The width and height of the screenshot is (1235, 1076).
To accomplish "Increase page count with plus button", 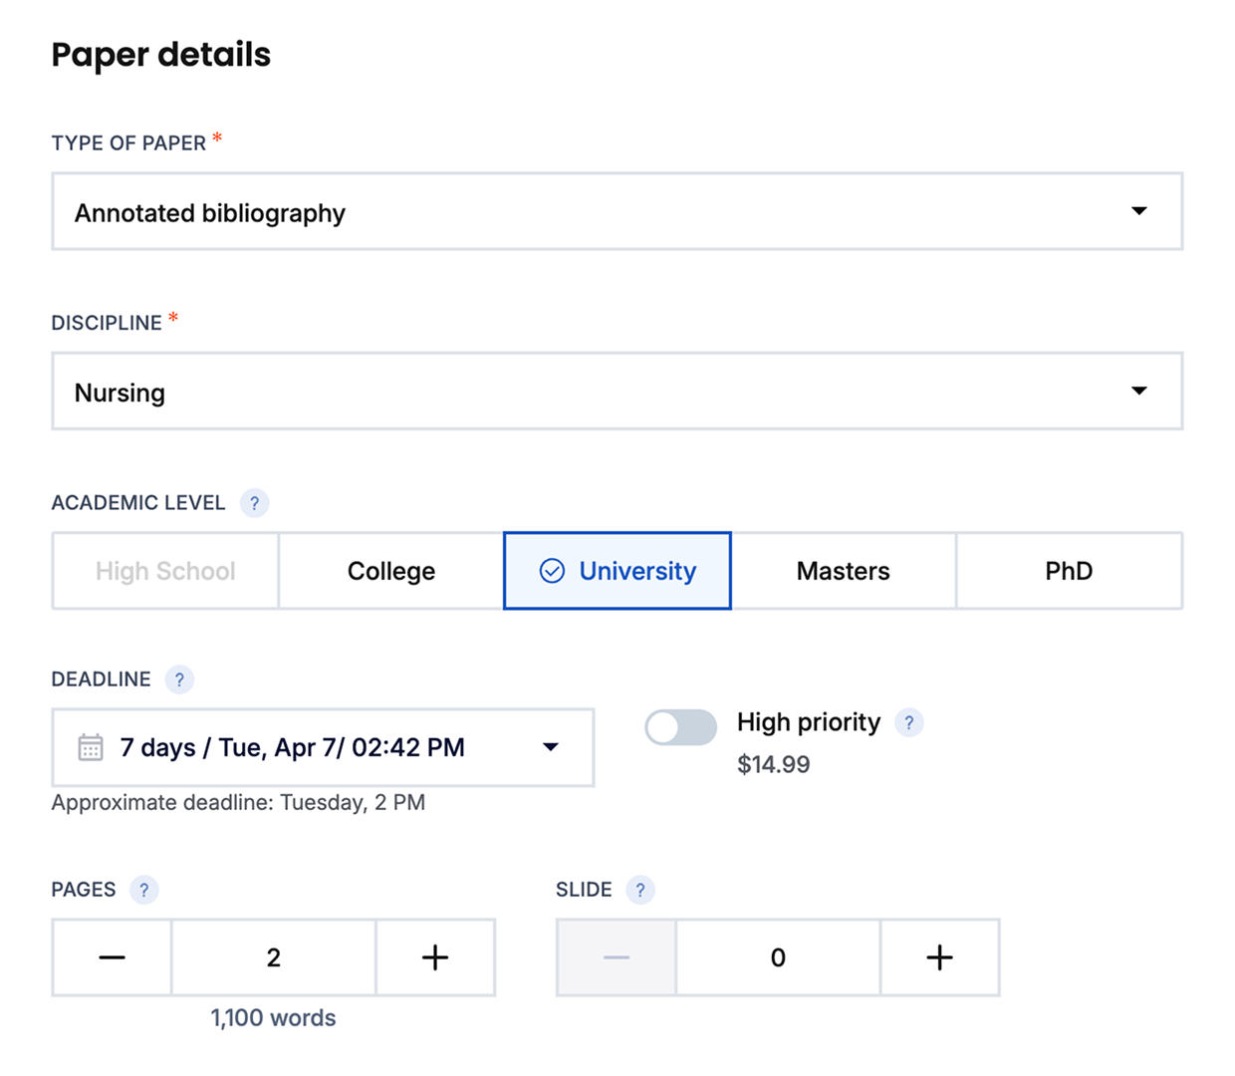I will coord(435,957).
